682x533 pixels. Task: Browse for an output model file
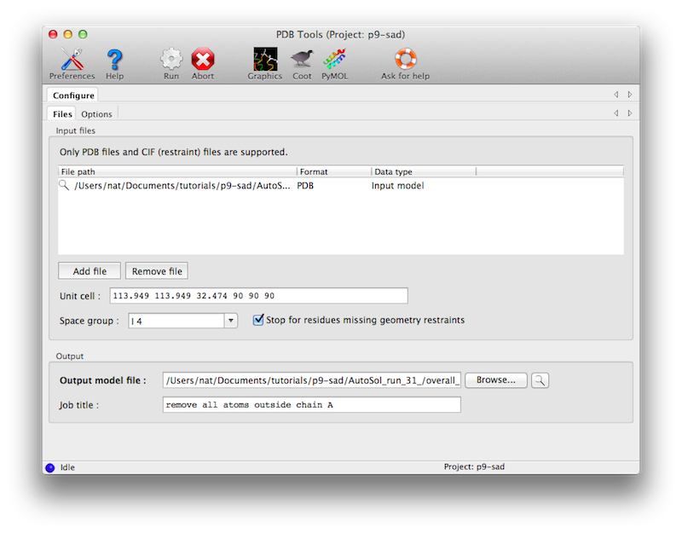click(x=494, y=379)
